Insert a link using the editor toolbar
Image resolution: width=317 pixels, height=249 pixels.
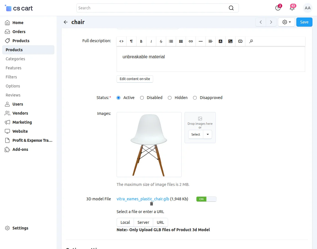[191, 41]
